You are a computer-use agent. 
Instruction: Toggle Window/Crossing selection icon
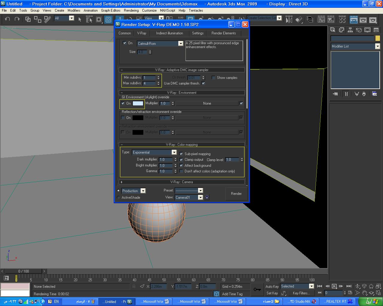[108, 19]
